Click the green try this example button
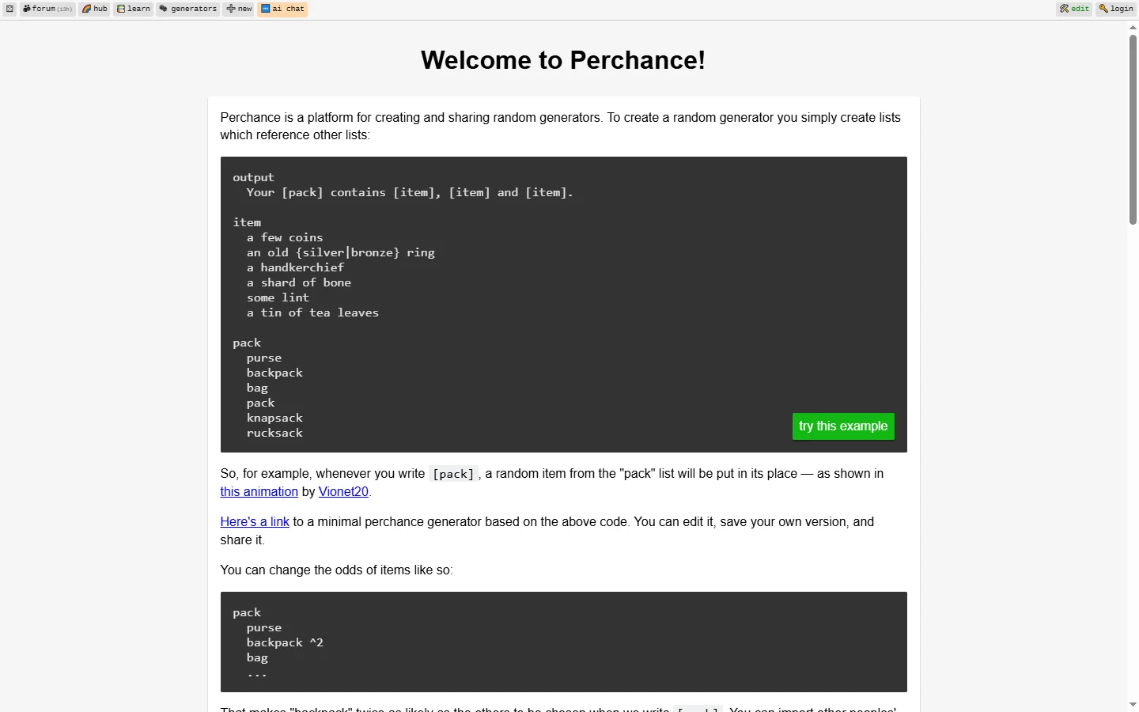The width and height of the screenshot is (1139, 712). (843, 426)
